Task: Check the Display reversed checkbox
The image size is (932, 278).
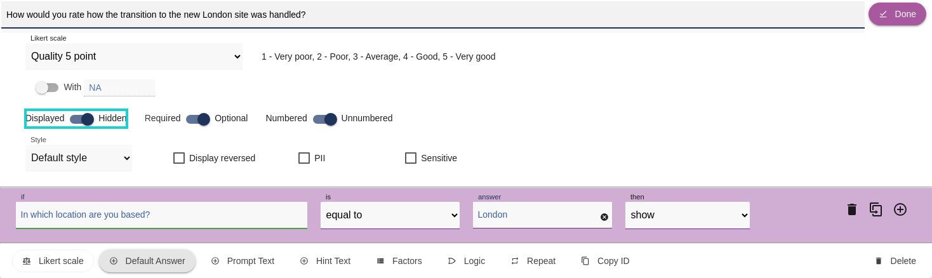Action: point(179,158)
